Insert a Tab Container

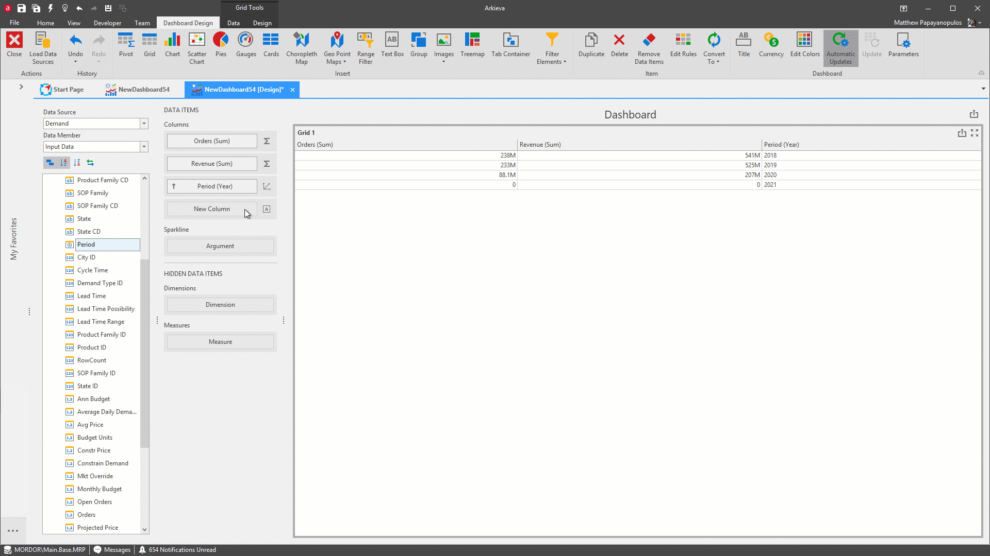point(510,45)
